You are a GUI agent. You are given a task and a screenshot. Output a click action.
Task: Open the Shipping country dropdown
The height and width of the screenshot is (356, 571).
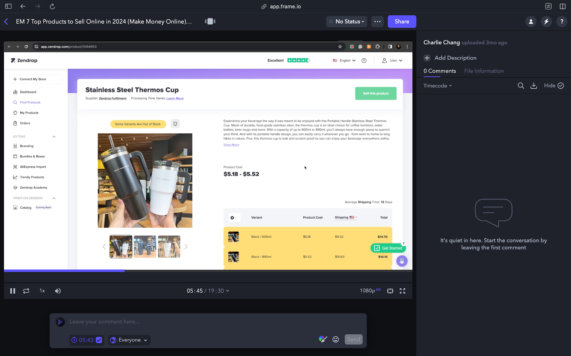(x=346, y=218)
